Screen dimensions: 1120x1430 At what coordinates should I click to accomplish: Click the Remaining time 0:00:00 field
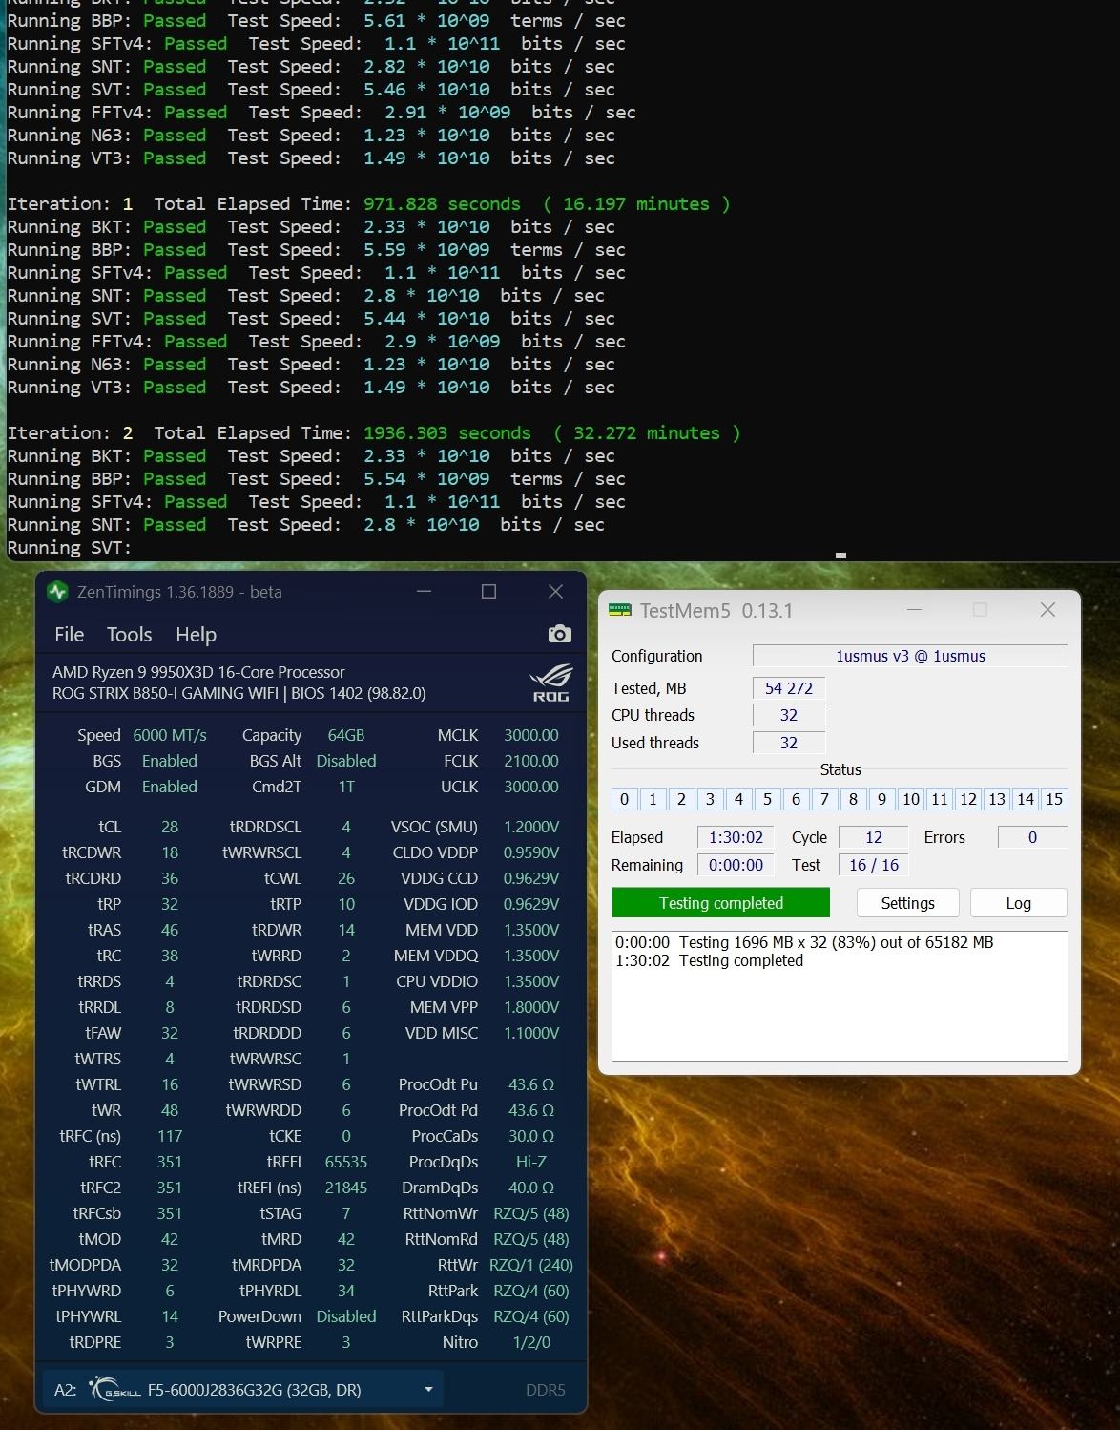(x=736, y=865)
